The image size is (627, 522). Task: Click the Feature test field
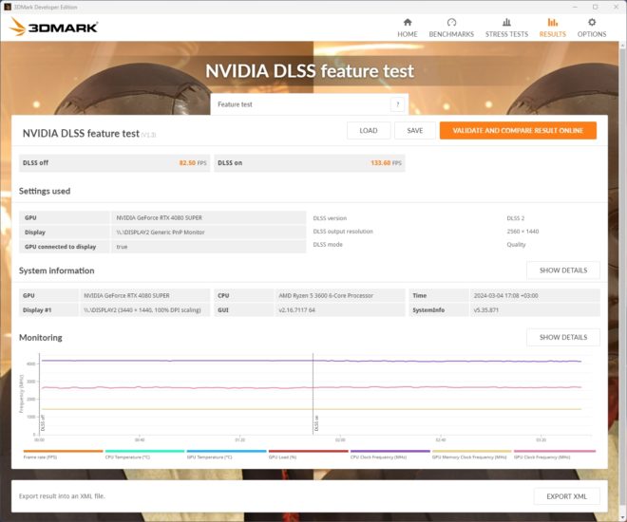pos(310,104)
